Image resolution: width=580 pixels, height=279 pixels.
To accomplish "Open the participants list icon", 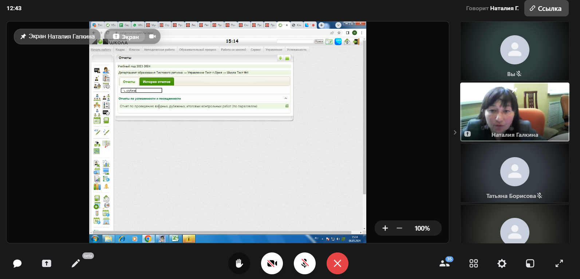I will [445, 263].
